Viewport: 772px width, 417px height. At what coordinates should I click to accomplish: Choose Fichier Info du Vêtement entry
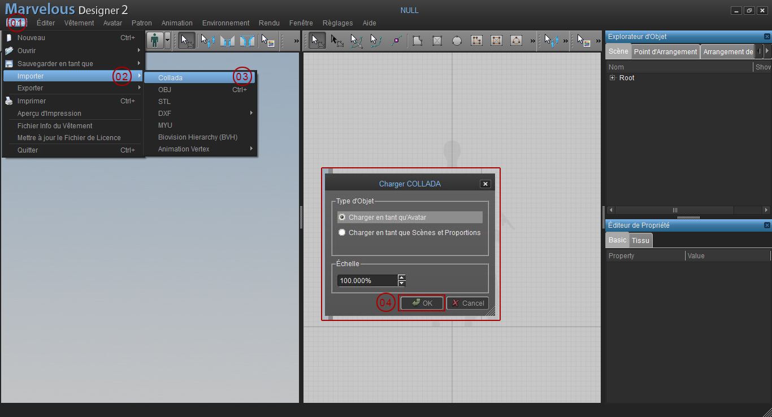(73, 126)
